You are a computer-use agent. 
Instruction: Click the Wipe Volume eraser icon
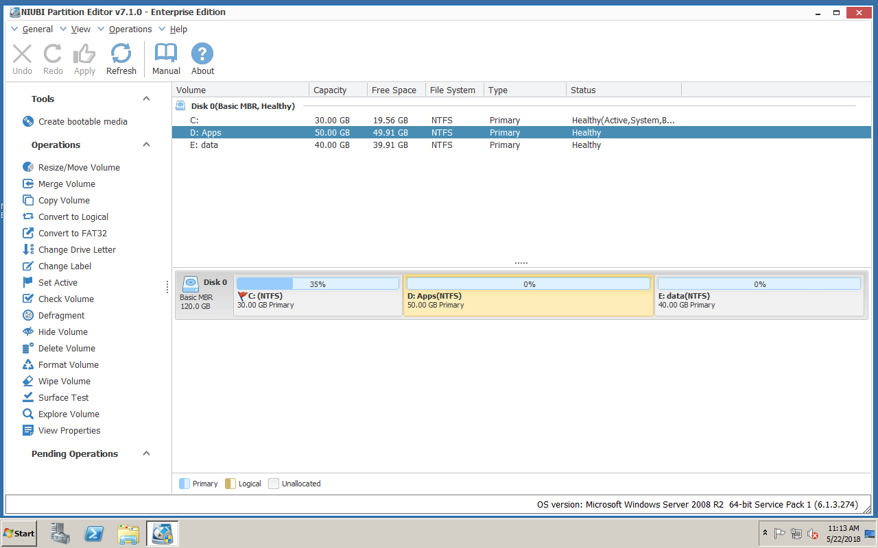pyautogui.click(x=28, y=381)
